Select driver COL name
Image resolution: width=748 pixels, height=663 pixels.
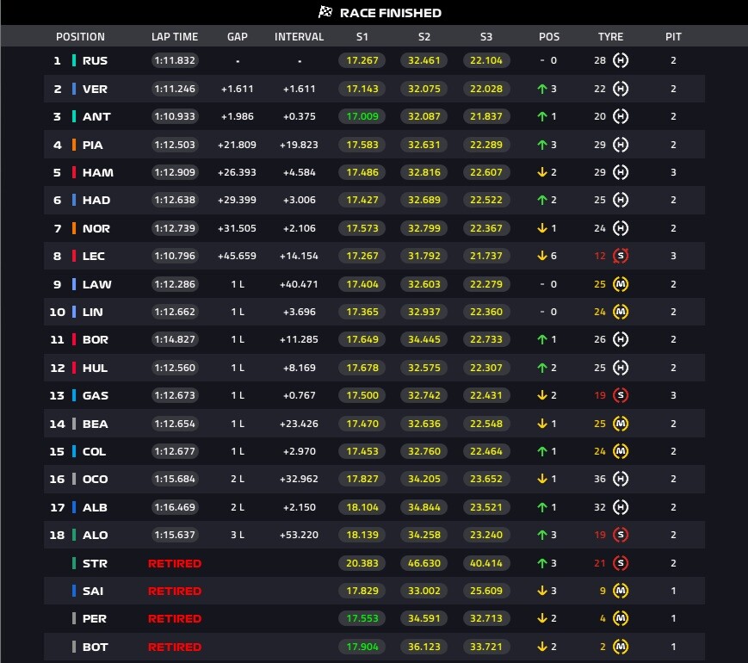[94, 451]
